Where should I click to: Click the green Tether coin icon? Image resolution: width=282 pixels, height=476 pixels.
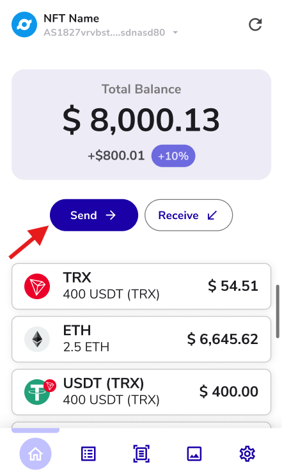coord(37,392)
